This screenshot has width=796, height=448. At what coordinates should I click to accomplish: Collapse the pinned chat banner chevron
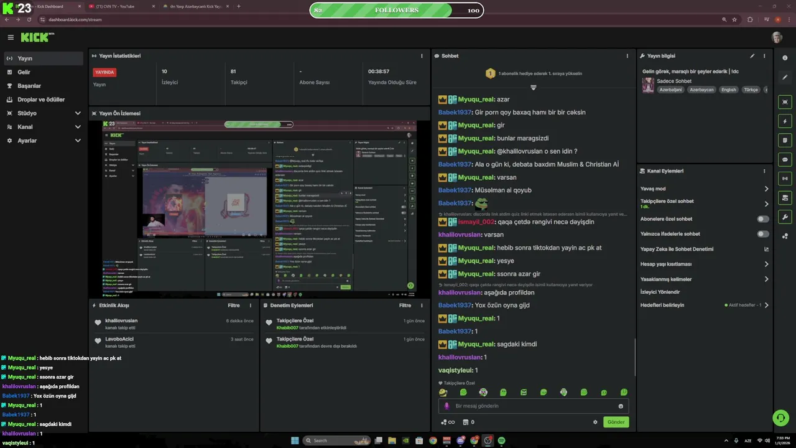pyautogui.click(x=533, y=87)
